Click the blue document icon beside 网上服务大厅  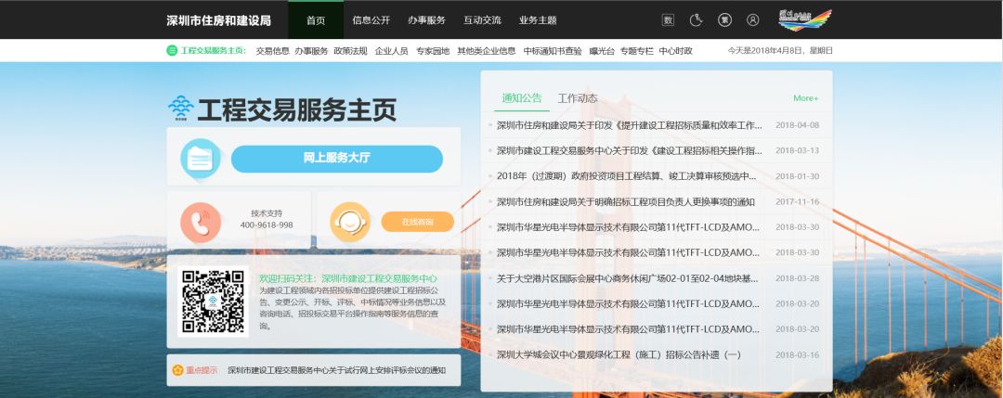point(199,159)
